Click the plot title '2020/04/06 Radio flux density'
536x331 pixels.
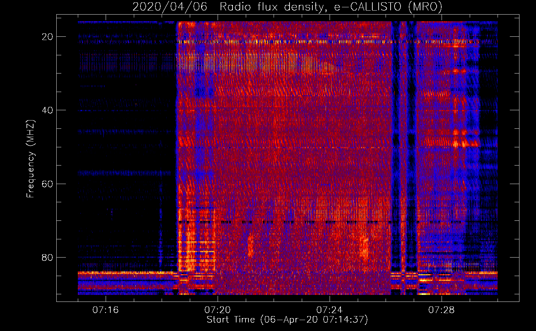[x=287, y=7]
